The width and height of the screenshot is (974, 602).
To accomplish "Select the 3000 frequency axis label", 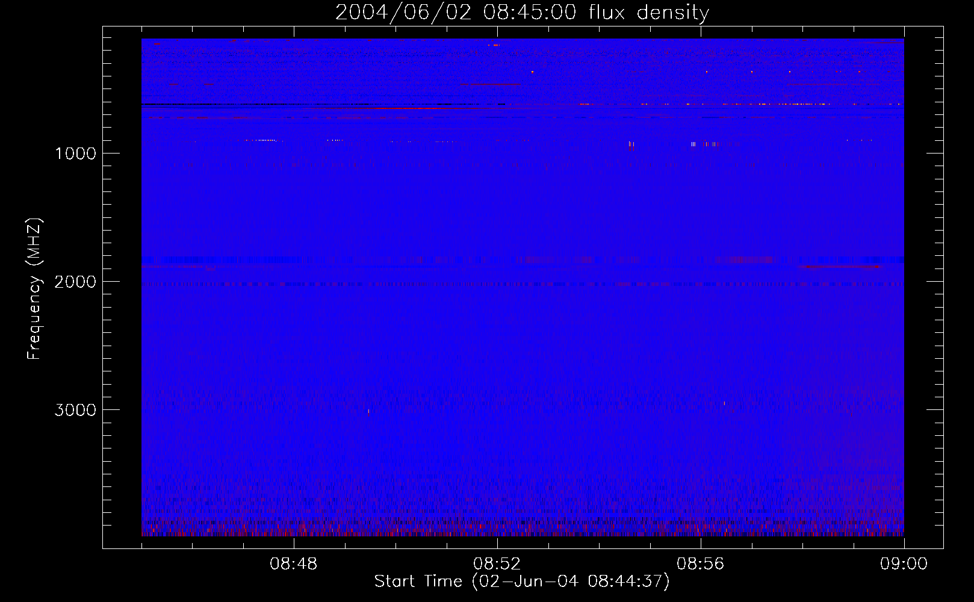I will (x=75, y=410).
